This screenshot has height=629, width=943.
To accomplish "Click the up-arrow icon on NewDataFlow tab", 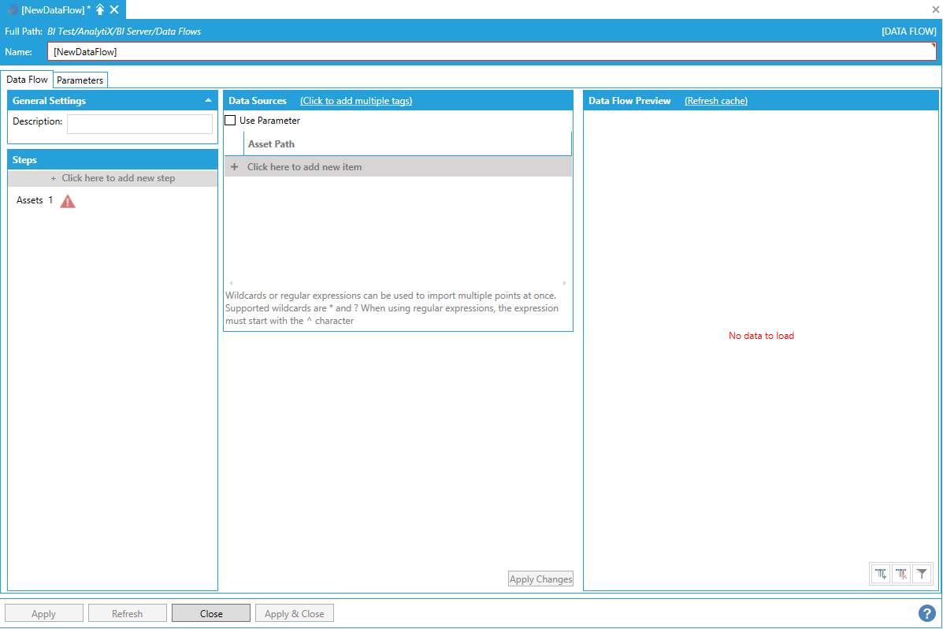I will point(100,9).
